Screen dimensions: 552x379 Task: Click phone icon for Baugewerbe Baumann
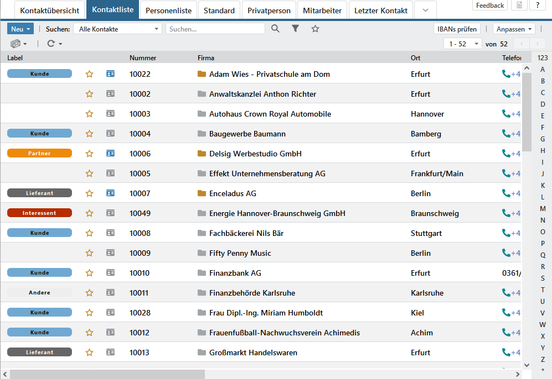(x=505, y=134)
